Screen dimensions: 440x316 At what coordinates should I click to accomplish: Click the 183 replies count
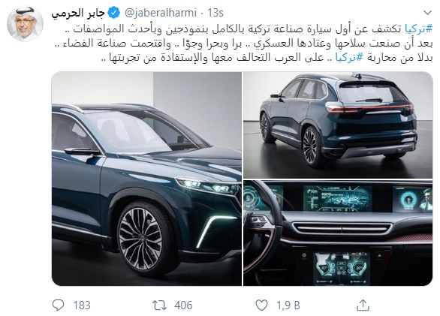tap(82, 305)
